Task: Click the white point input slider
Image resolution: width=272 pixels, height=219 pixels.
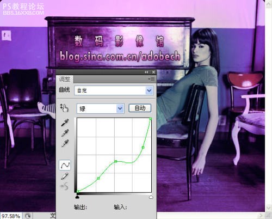Action: coord(151,197)
